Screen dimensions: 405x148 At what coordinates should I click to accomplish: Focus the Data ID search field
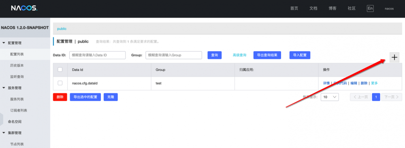coord(97,55)
